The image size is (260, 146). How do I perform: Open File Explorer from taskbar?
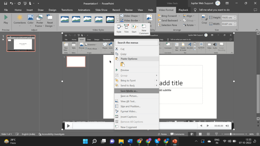[121, 141]
